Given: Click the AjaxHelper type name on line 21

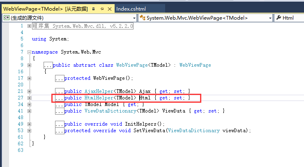Looking at the screenshot, I should pyautogui.click(x=99, y=91).
